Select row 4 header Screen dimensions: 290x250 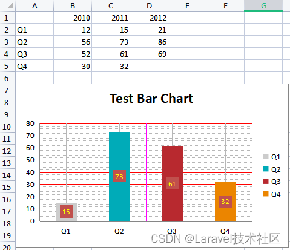click(7, 54)
